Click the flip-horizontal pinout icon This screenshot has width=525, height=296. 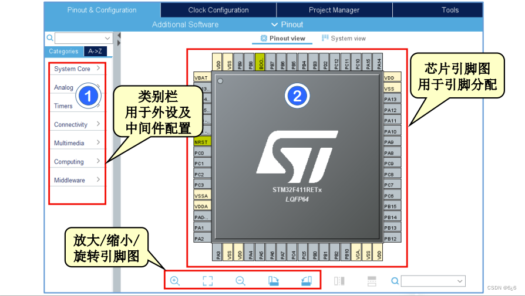[339, 281]
